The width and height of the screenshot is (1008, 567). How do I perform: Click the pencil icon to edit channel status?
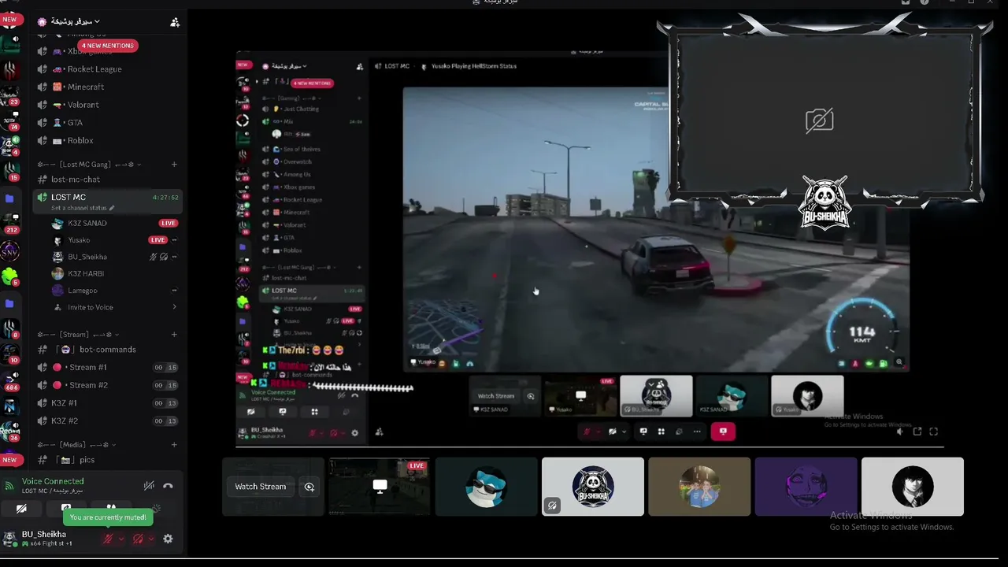(x=112, y=208)
